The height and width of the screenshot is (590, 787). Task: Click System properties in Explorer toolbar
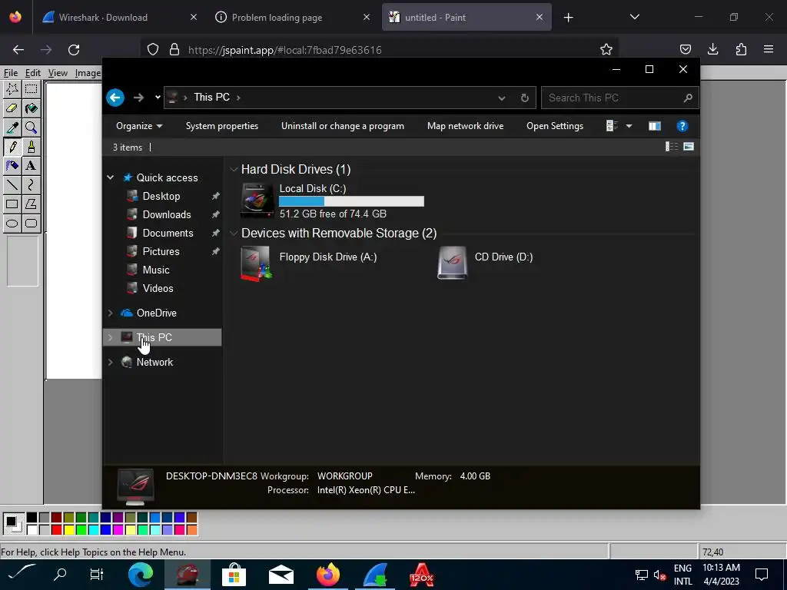(222, 126)
